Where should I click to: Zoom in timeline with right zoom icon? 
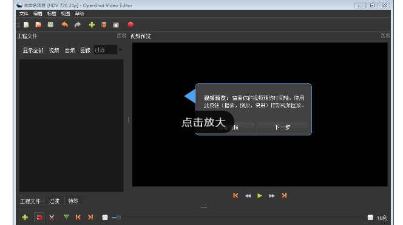(370, 218)
